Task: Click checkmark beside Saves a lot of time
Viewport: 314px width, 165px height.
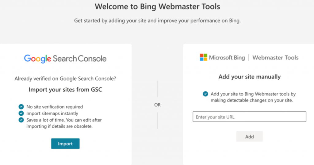Action: [21, 120]
